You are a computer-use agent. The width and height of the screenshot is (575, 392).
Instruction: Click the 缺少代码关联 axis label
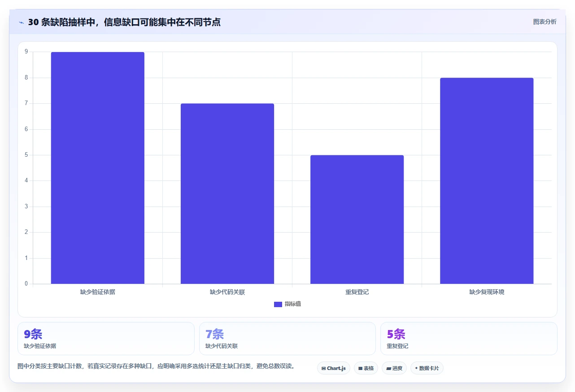(x=227, y=292)
